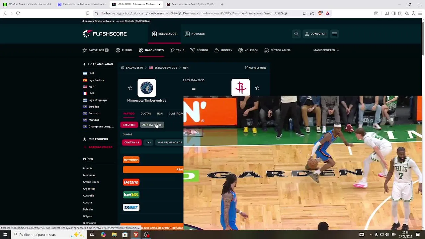Viewport: 425px width, 239px height.
Task: Open Brave sidebar toggle icon
Action: pos(393,13)
